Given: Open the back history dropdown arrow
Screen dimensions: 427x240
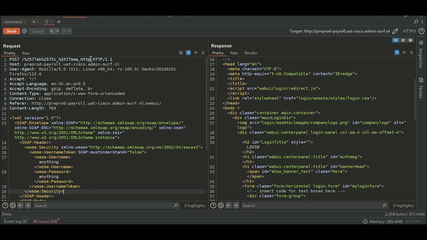Looking at the screenshot, I should point(57,31).
